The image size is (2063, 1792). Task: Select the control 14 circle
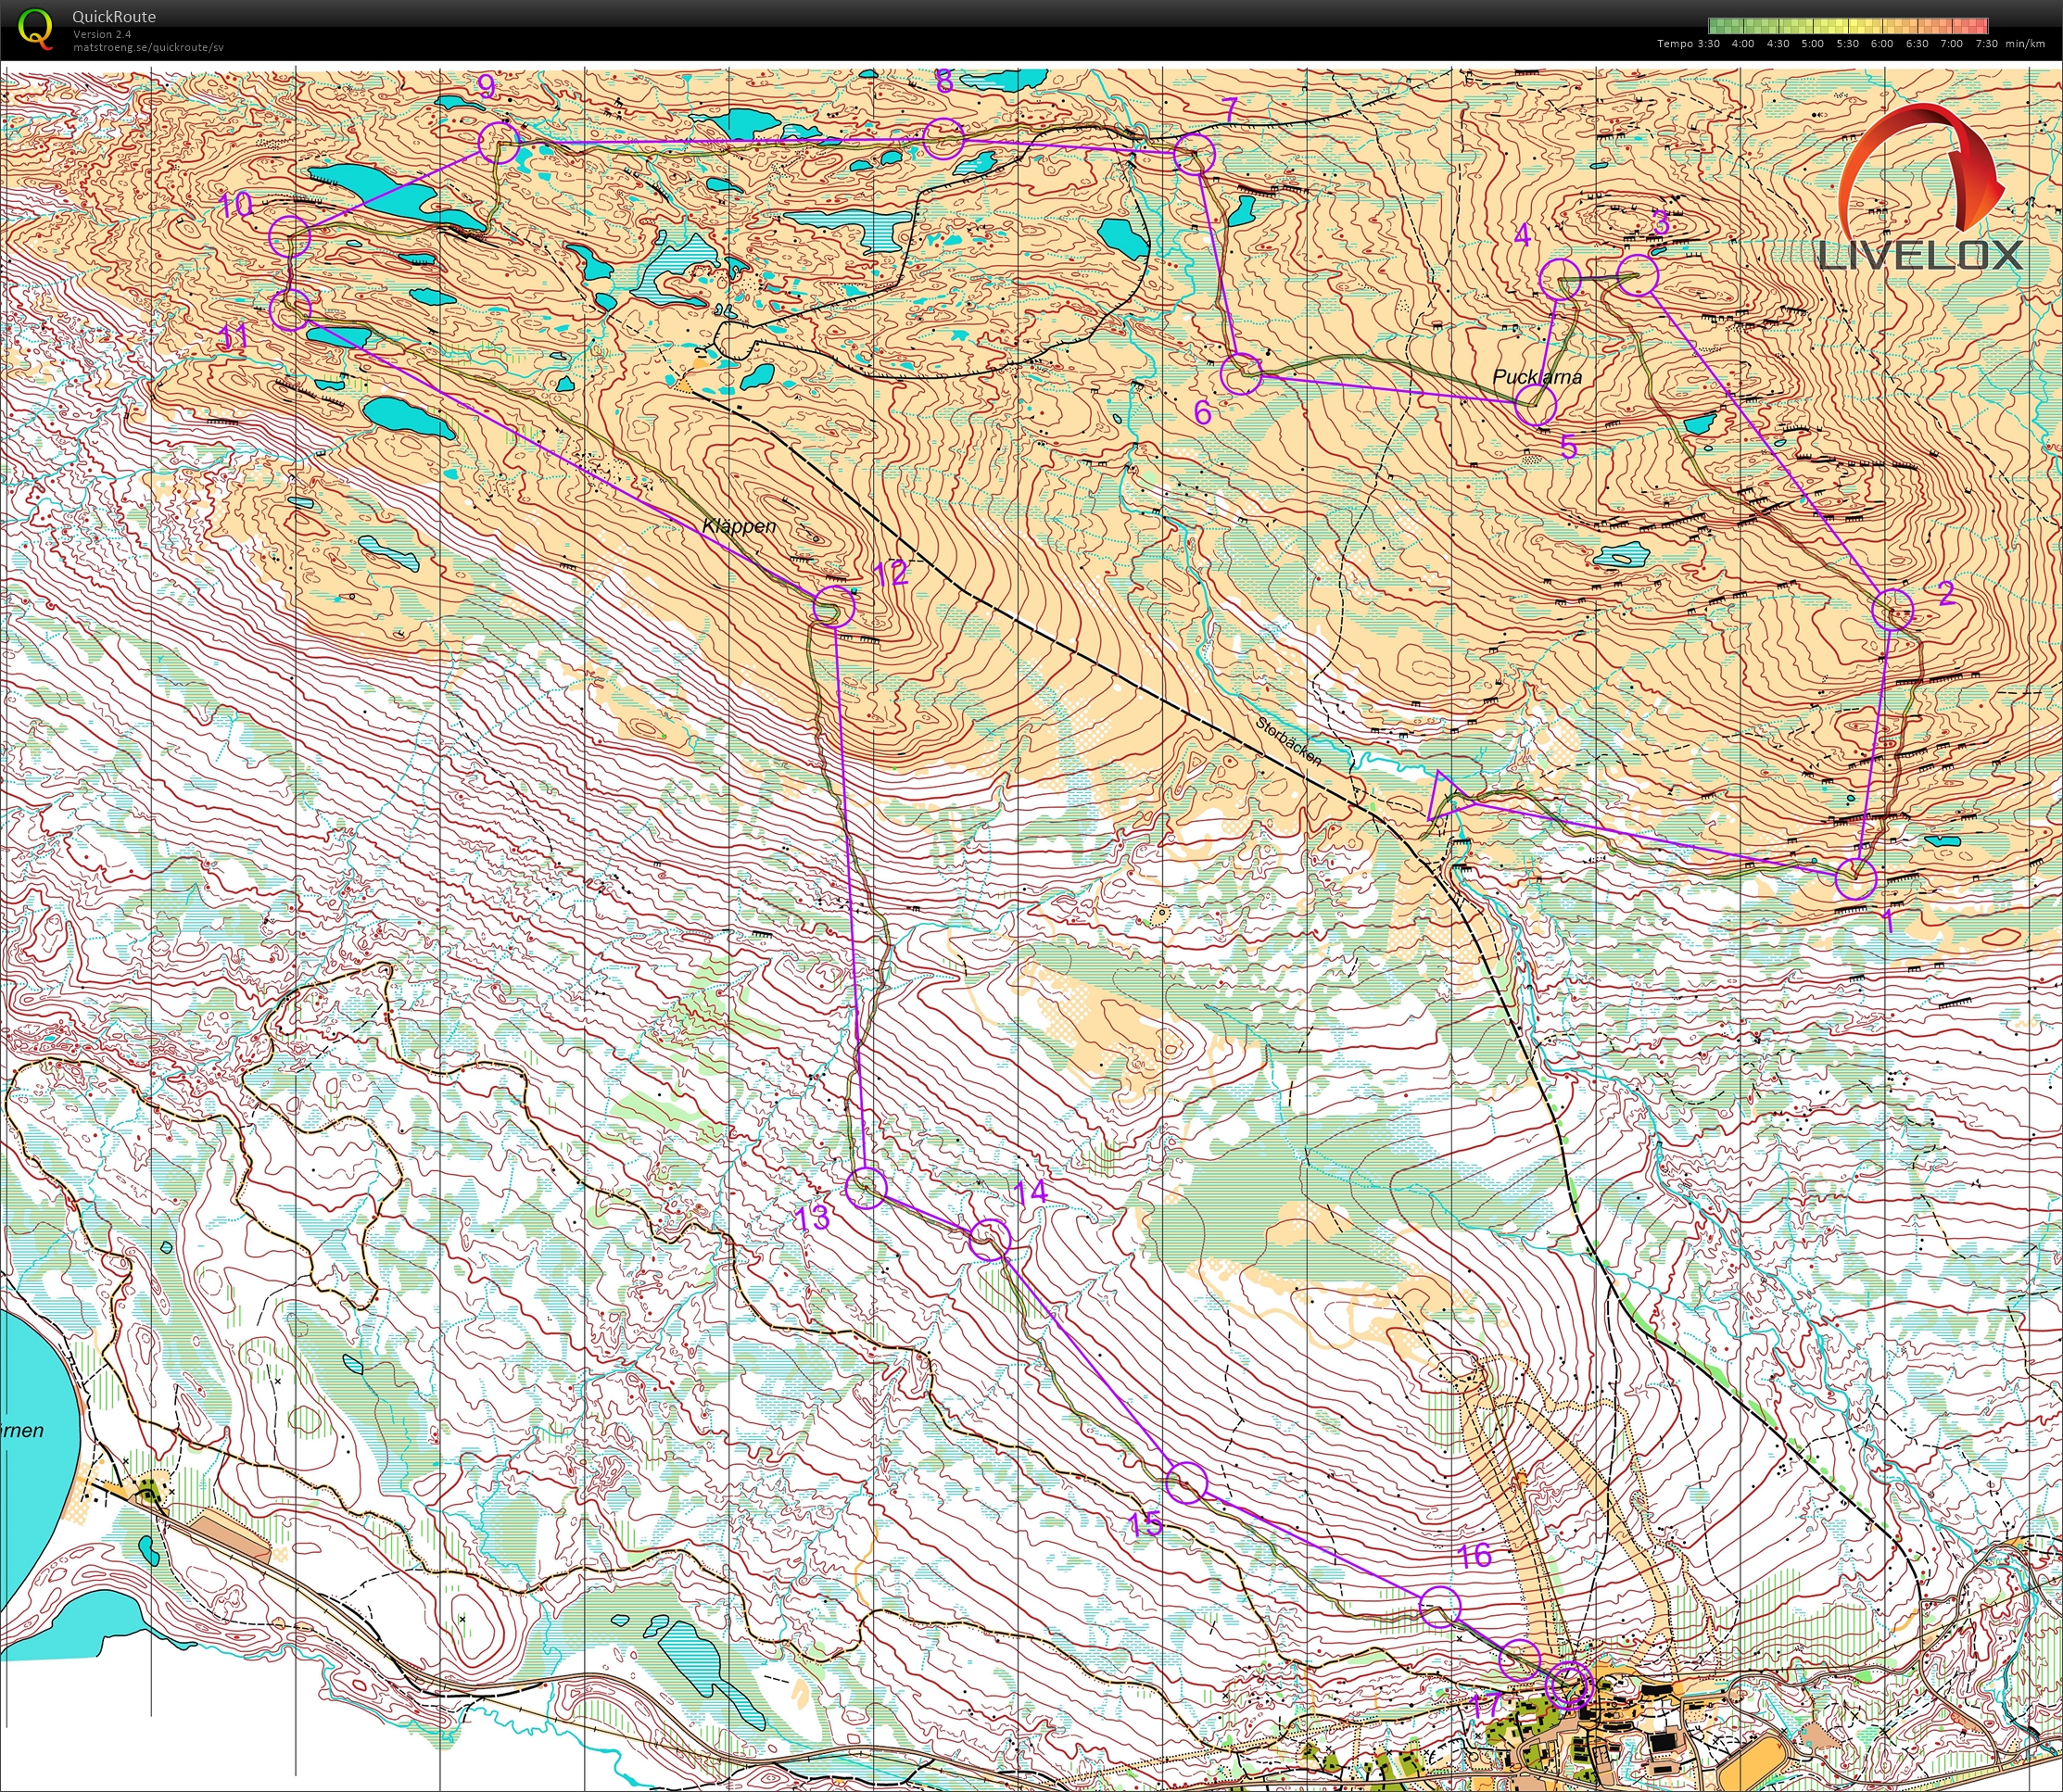[x=990, y=1240]
